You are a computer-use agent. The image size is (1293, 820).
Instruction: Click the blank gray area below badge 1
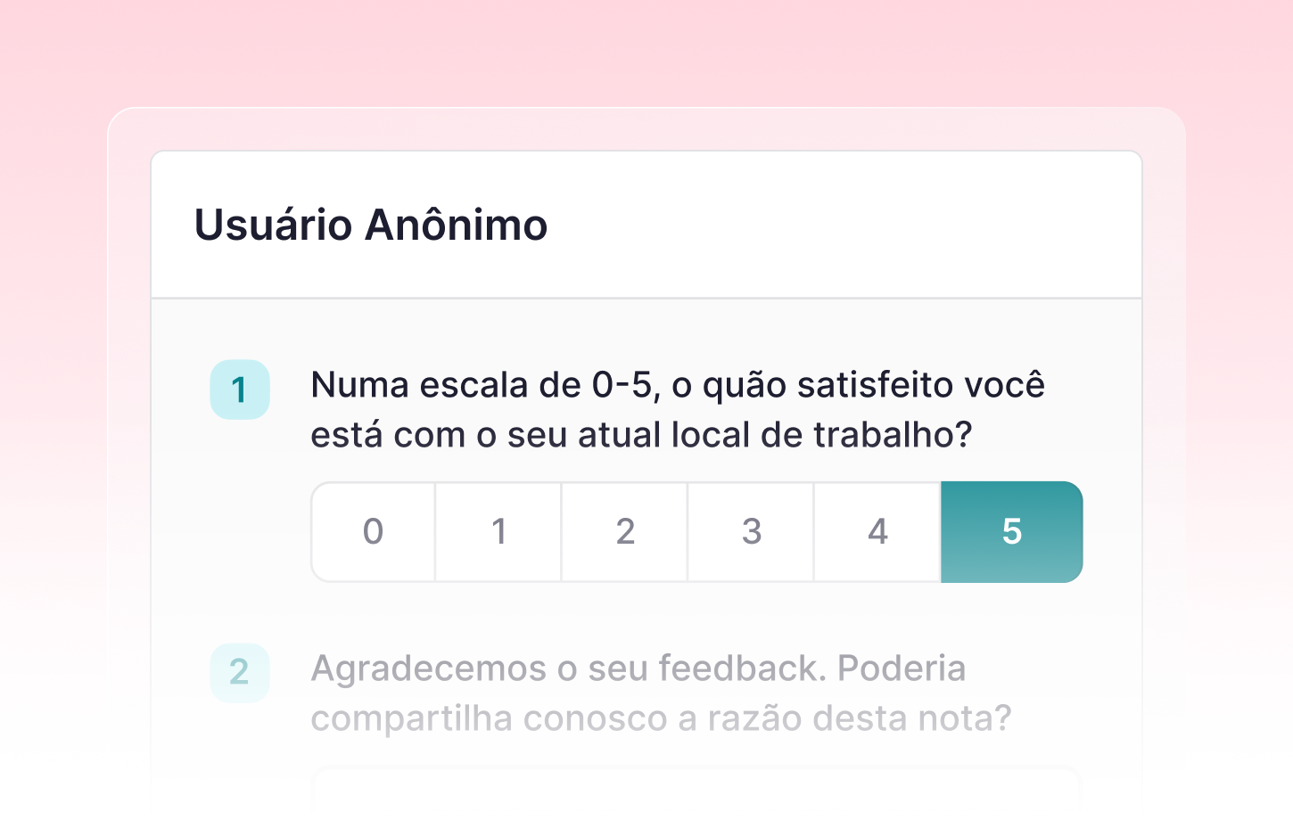pos(239,535)
